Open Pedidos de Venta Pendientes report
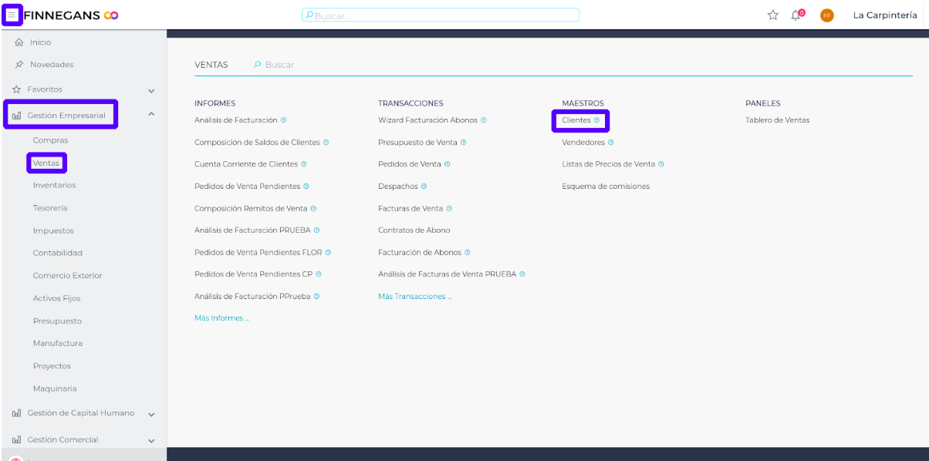The height and width of the screenshot is (461, 929). point(247,187)
